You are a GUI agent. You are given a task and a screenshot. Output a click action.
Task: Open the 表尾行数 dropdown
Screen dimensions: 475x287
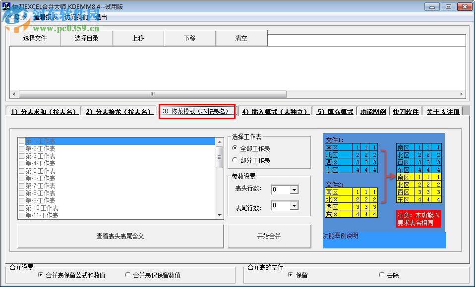point(294,205)
